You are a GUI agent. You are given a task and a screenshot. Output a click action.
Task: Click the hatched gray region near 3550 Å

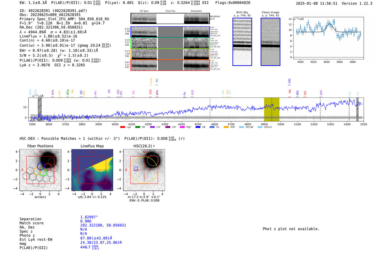(x=40, y=109)
